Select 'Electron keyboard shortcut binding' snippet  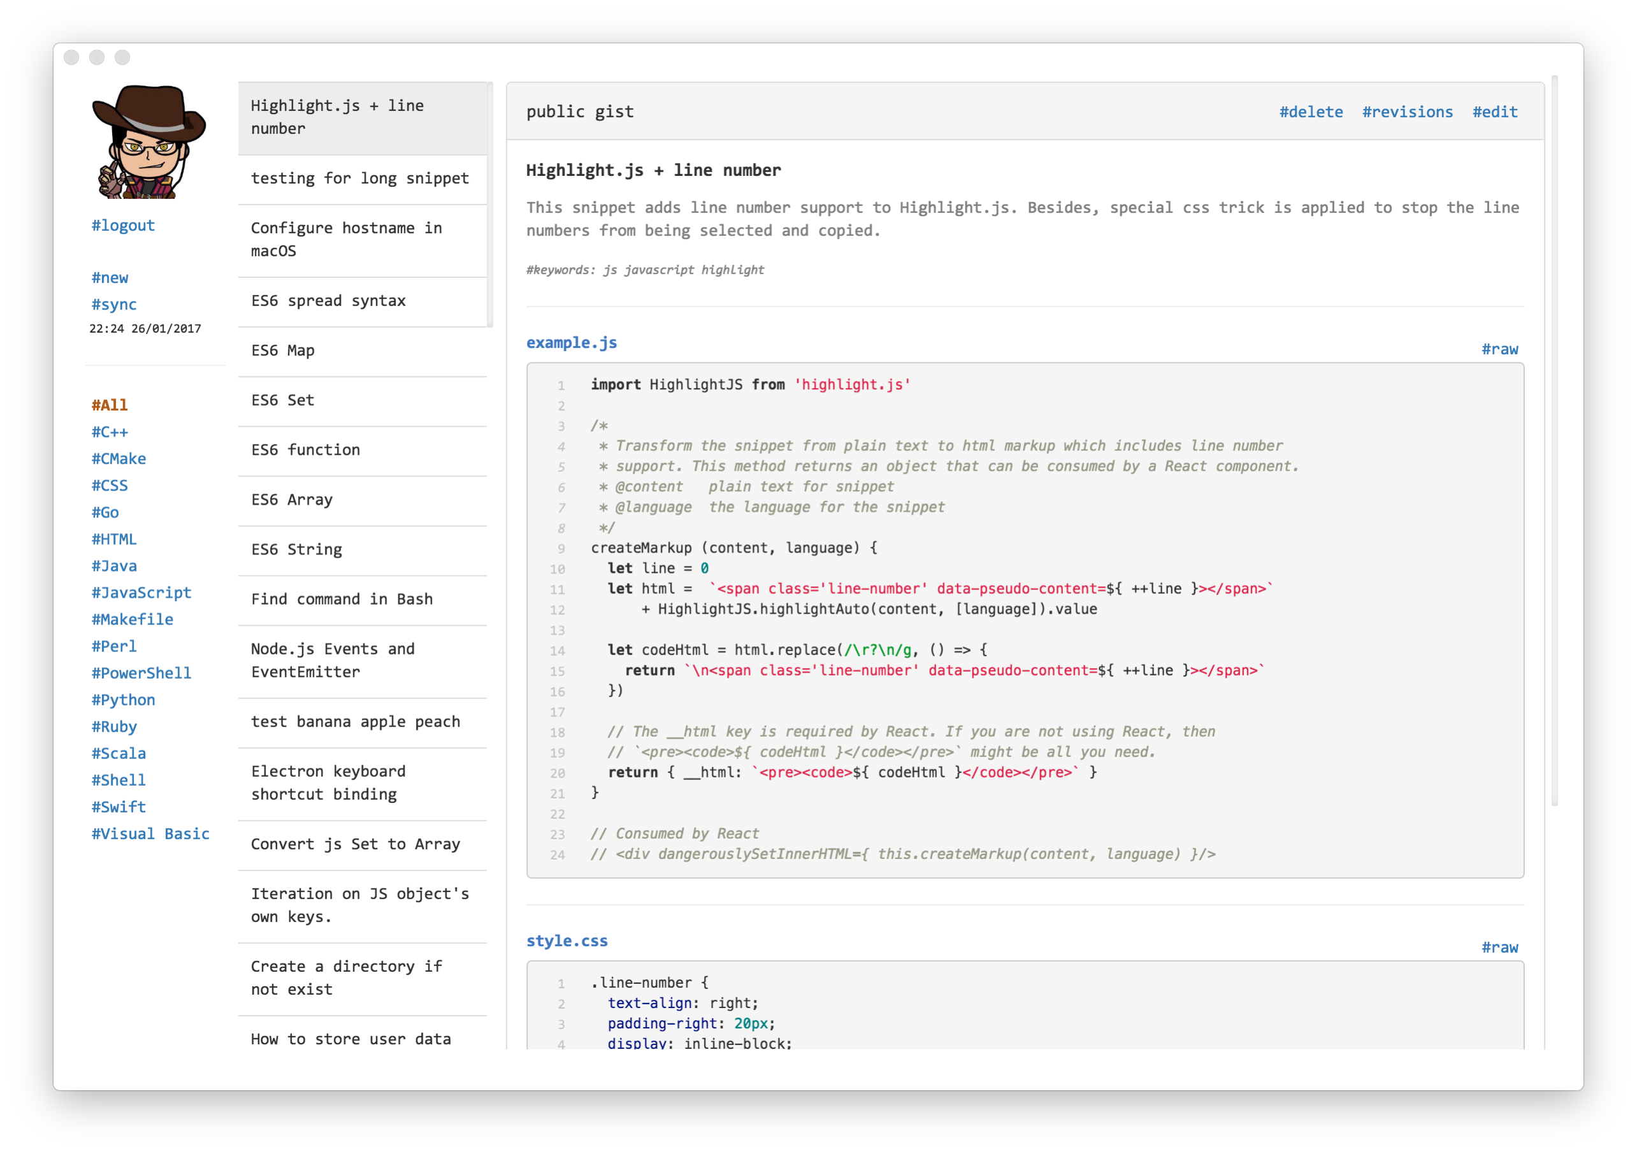328,782
